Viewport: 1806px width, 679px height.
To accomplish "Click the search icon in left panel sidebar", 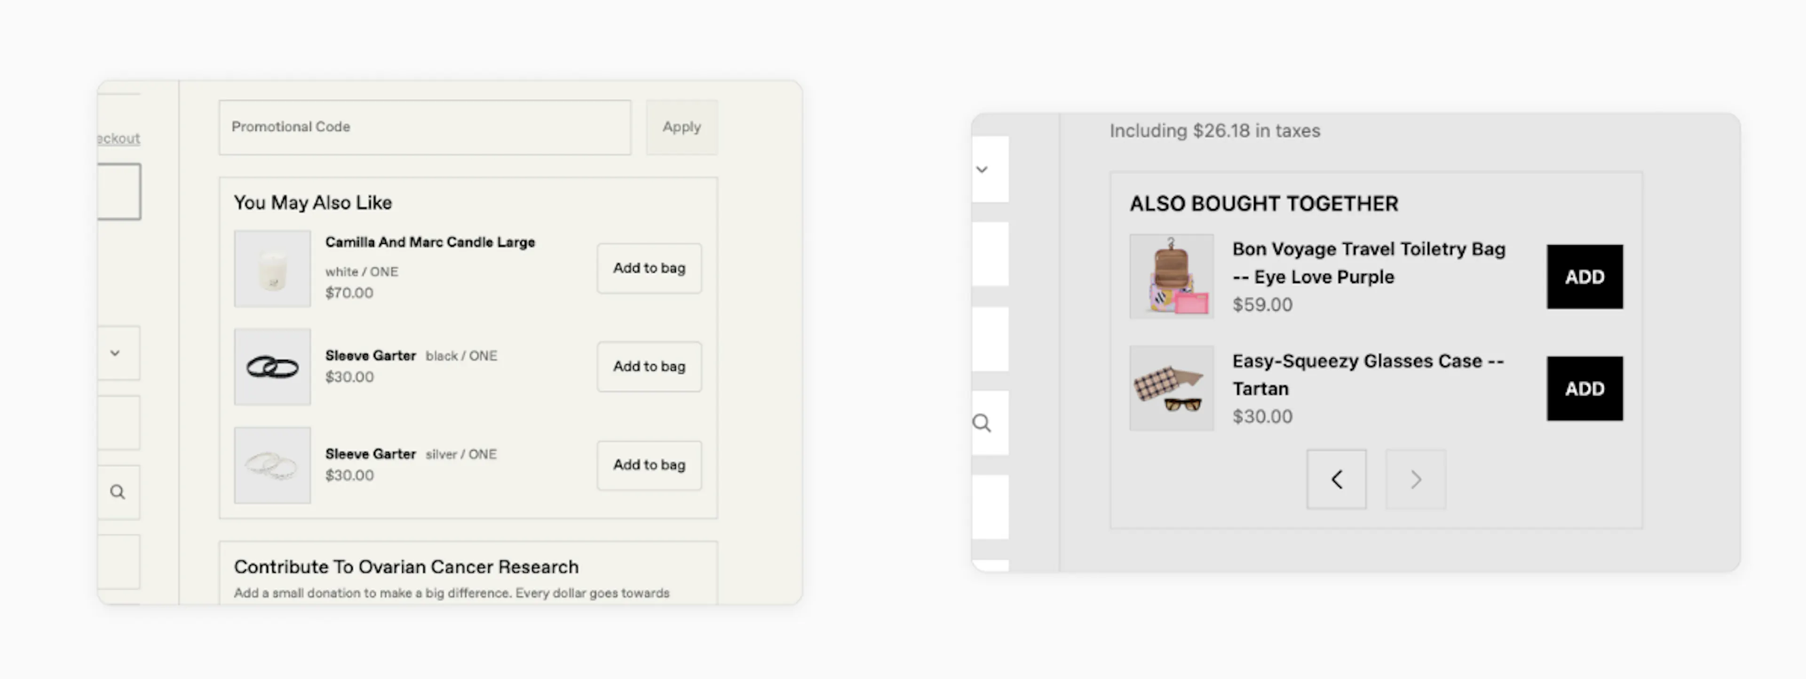I will coord(118,492).
